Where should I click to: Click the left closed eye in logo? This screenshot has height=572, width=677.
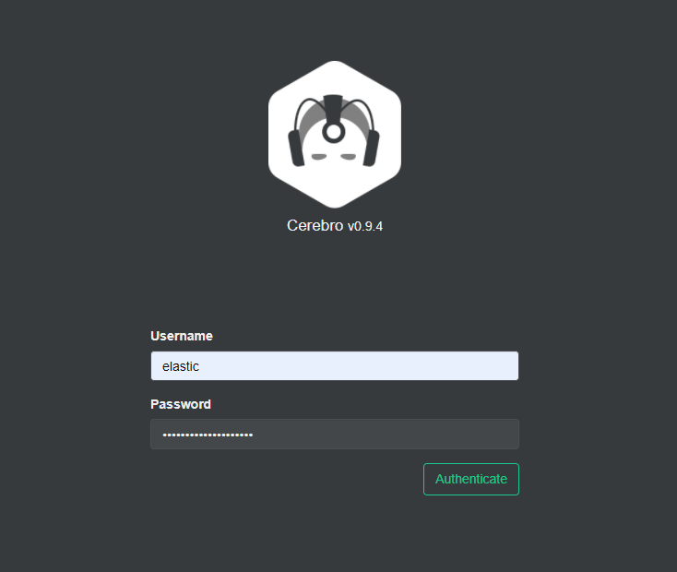click(319, 157)
